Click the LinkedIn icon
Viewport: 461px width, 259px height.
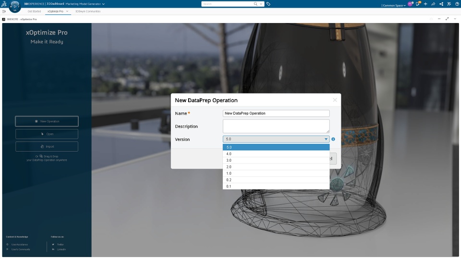pyautogui.click(x=53, y=249)
